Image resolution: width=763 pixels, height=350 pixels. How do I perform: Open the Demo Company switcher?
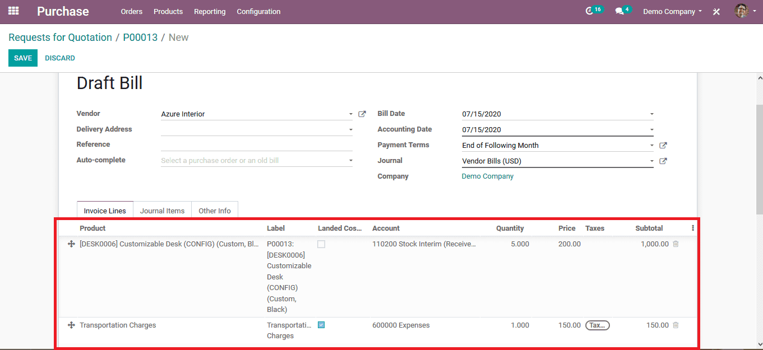[x=672, y=11]
